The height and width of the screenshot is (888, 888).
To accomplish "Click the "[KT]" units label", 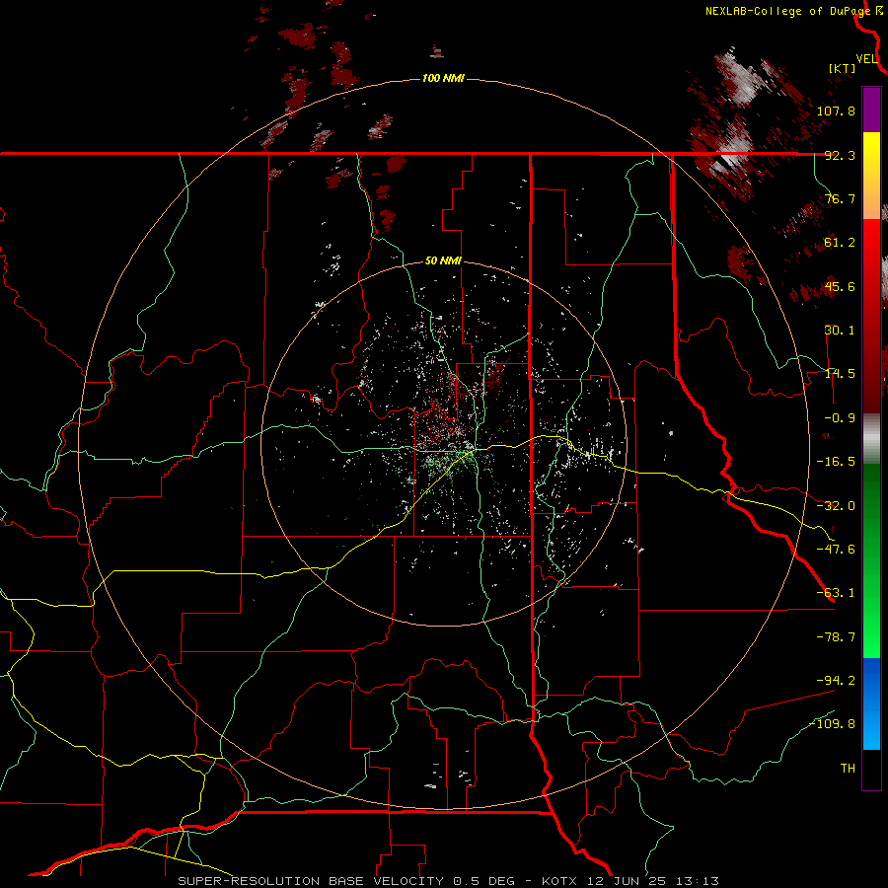I will (842, 68).
